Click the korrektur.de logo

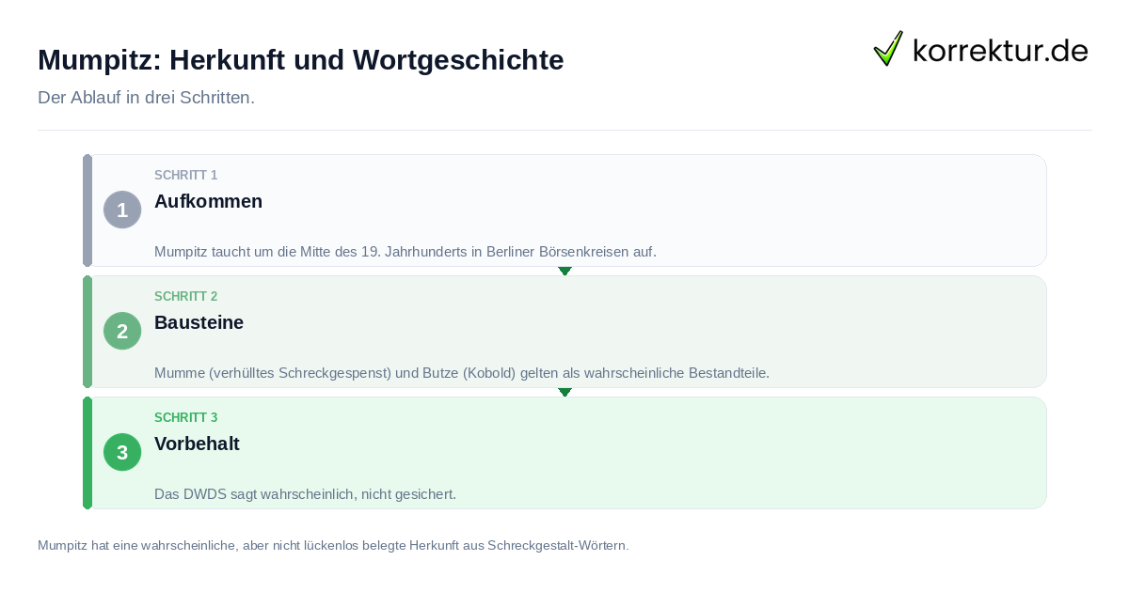point(980,49)
